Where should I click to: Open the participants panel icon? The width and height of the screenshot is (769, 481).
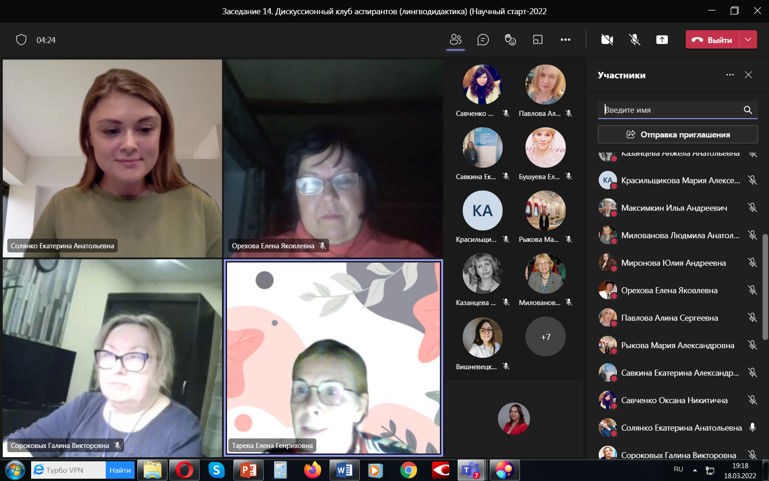point(455,40)
